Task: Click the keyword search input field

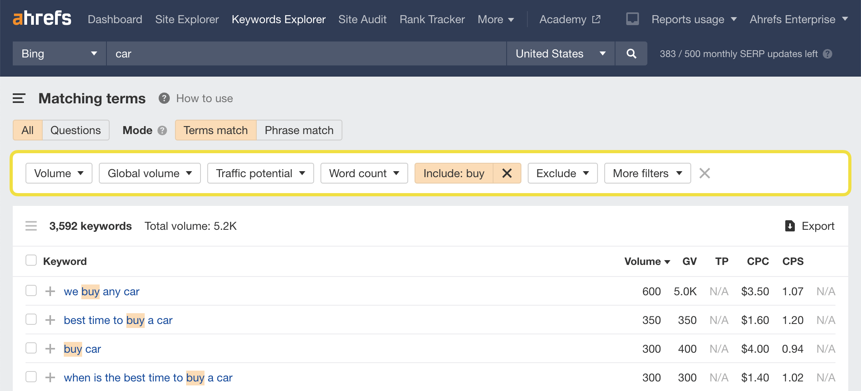Action: pos(306,53)
